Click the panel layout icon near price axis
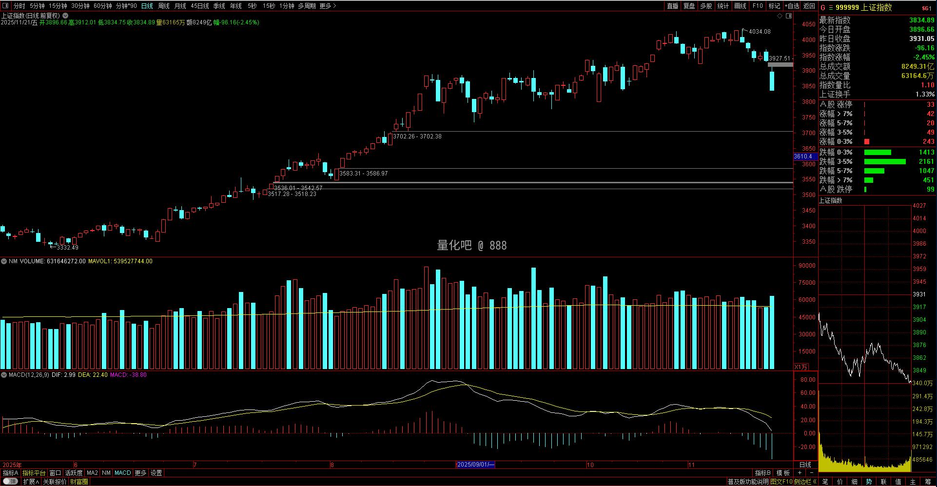This screenshot has width=937, height=487. point(789,16)
